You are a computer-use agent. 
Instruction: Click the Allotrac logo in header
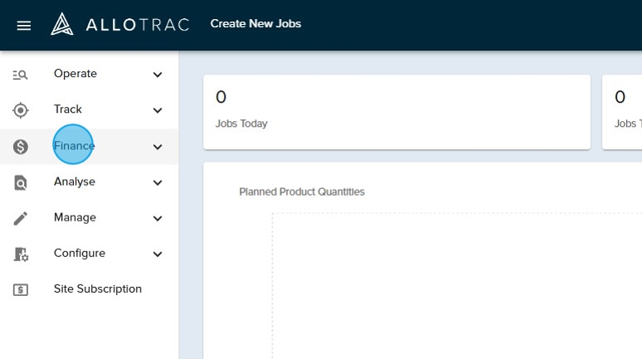coord(120,24)
